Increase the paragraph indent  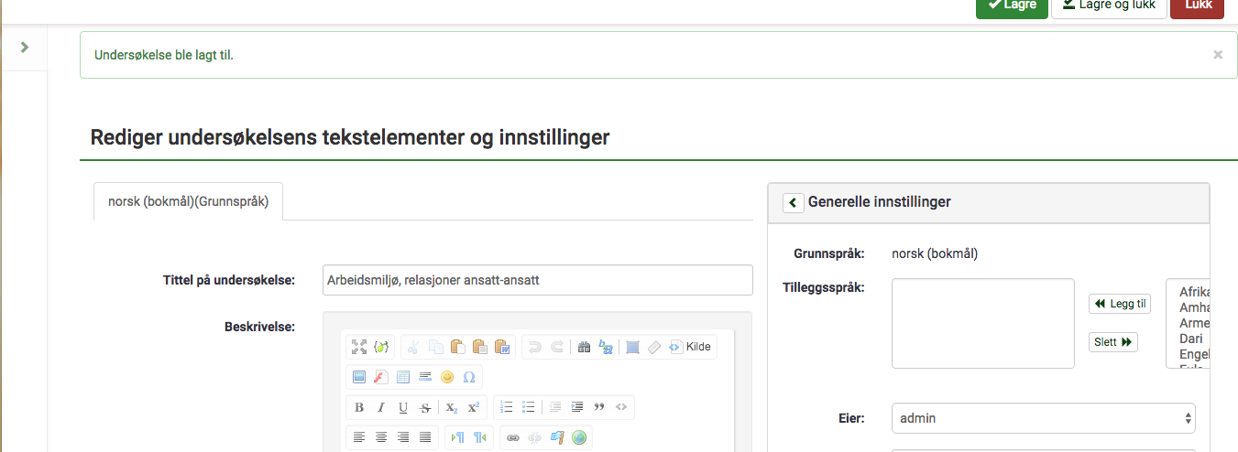(576, 407)
